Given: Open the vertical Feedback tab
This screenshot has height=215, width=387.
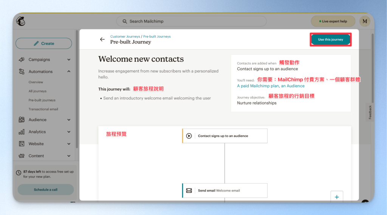Looking at the screenshot, I should click(x=370, y=112).
